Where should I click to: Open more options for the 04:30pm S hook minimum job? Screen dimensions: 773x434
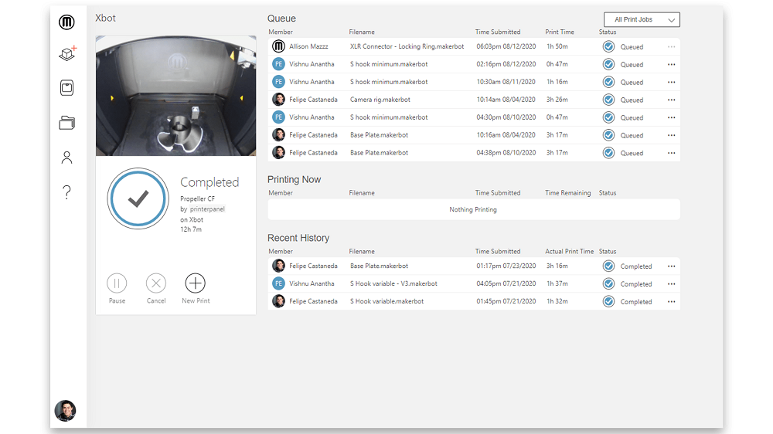[672, 117]
